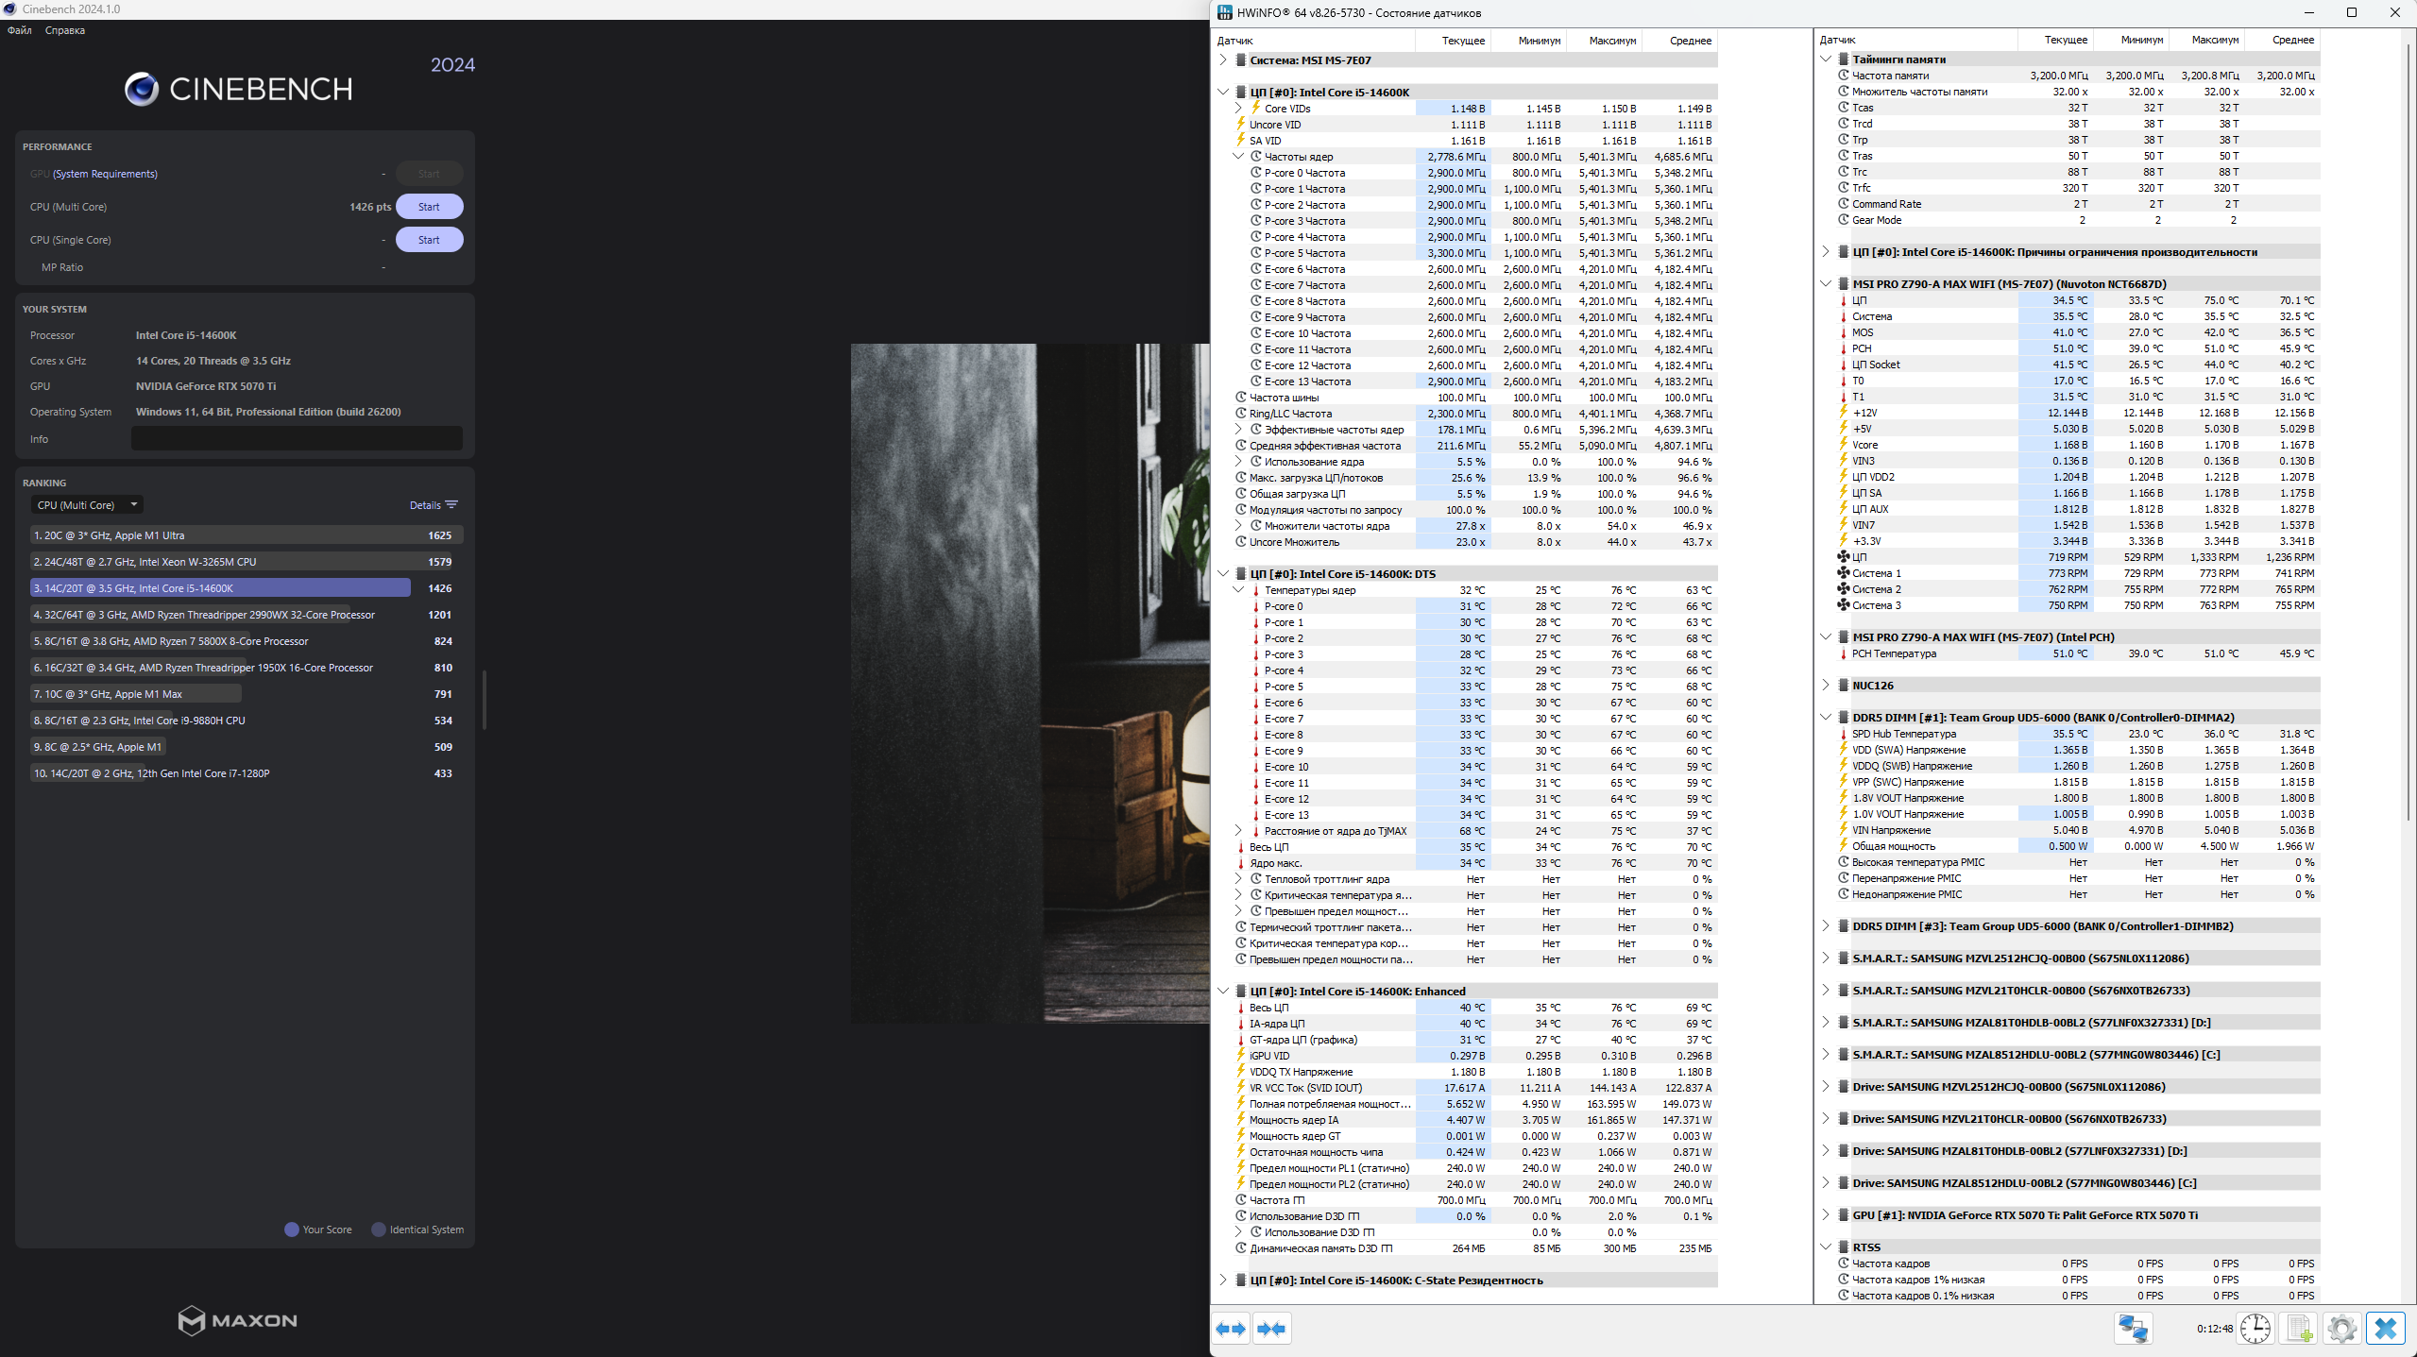Click the Details filter icon in Ranking
The image size is (2417, 1357).
[x=451, y=505]
